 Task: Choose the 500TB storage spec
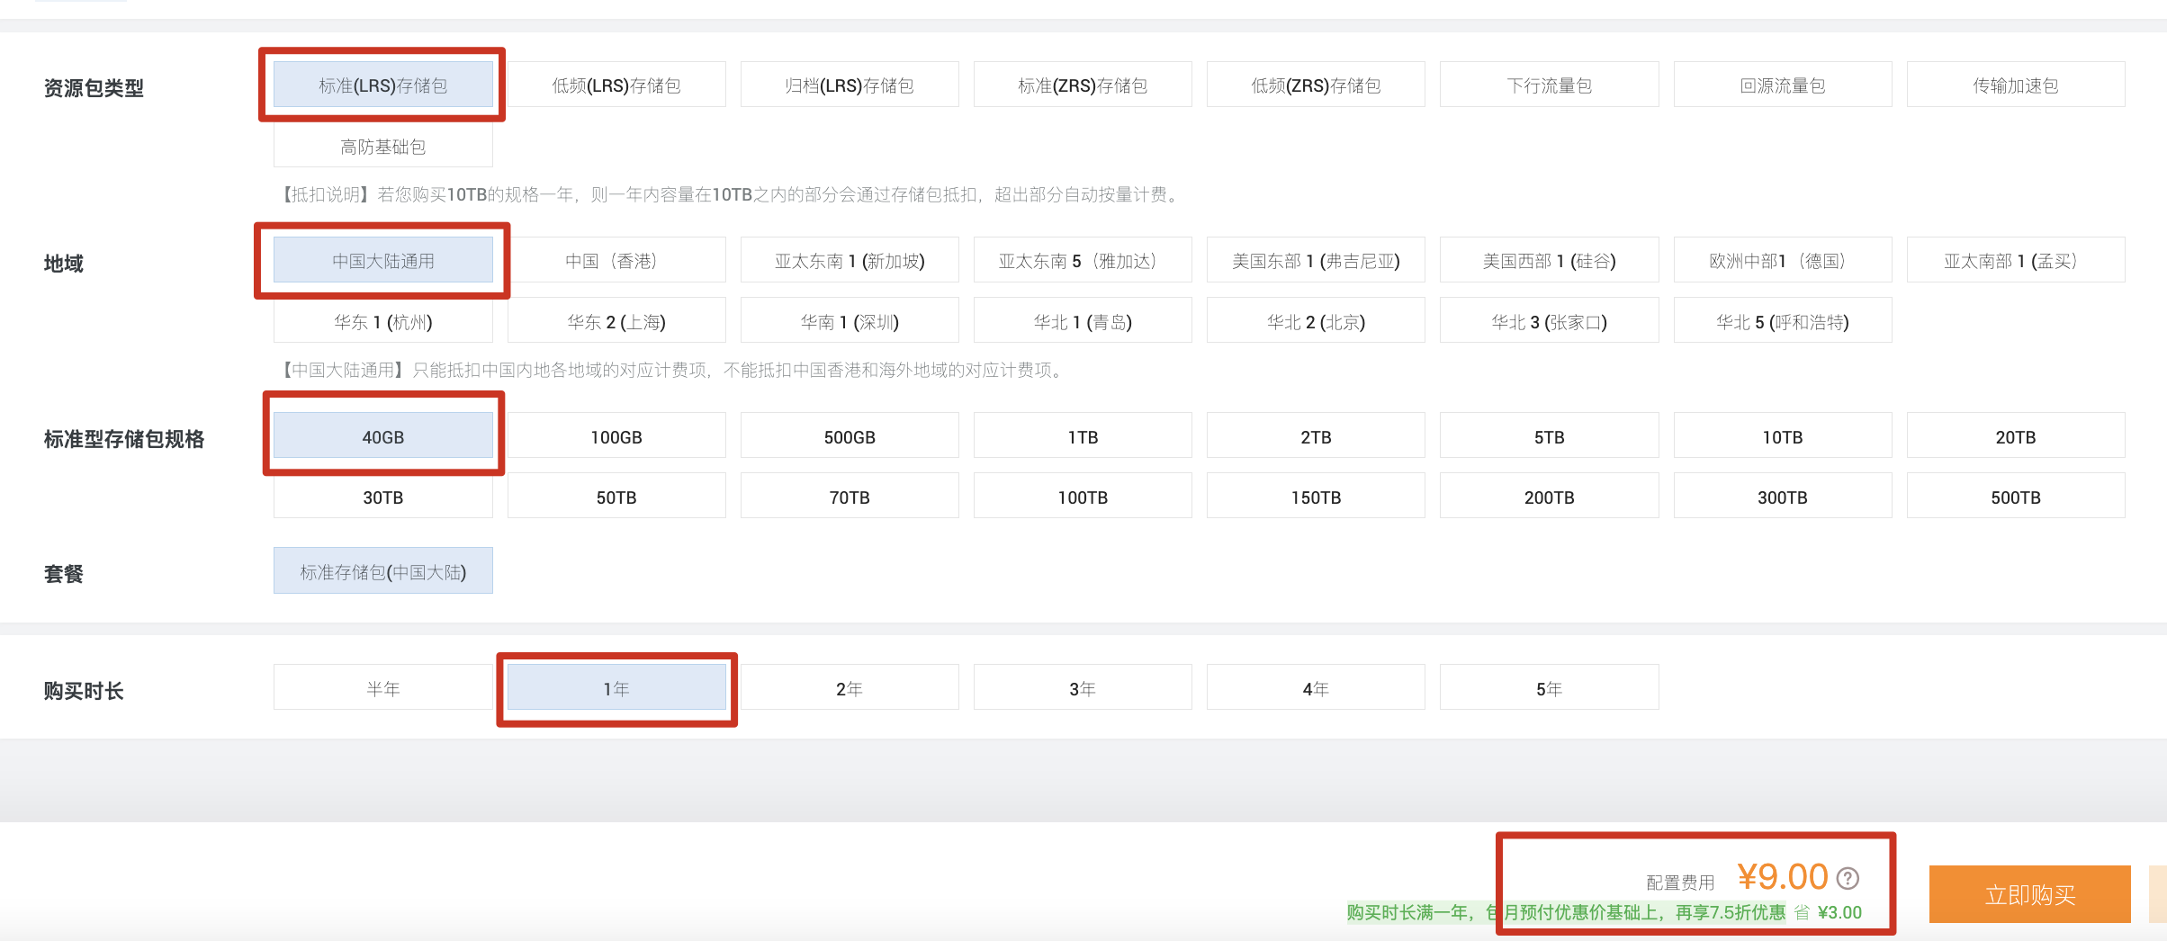[x=2015, y=497]
